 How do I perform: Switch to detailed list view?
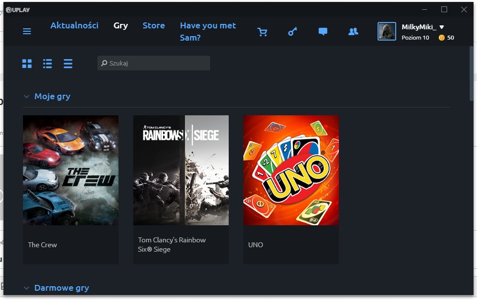(48, 64)
